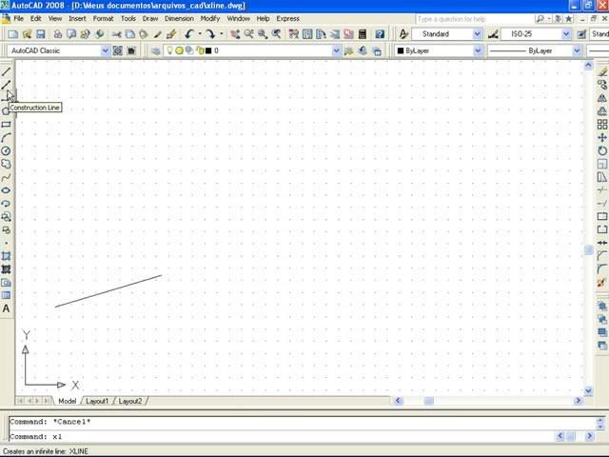
Task: Open the Express menu
Action: pos(287,19)
